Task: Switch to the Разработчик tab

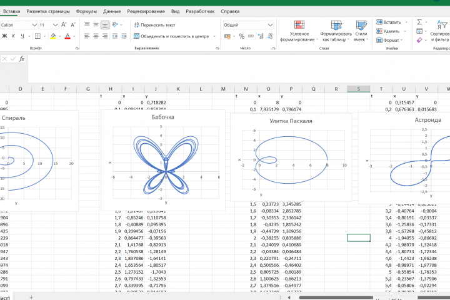Action: 200,11
